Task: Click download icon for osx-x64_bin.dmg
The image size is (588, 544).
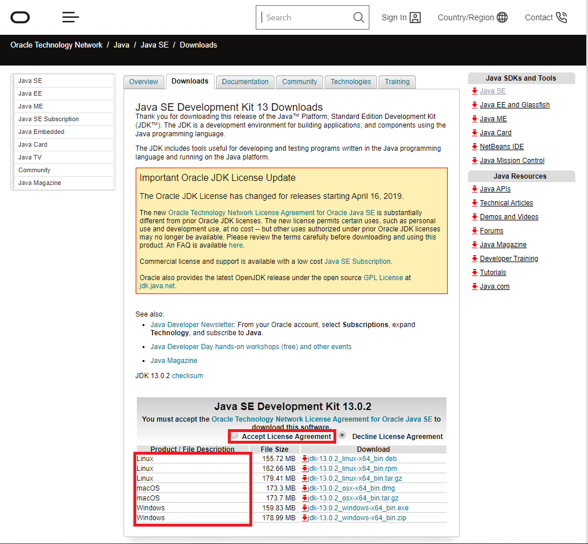Action: (x=304, y=488)
